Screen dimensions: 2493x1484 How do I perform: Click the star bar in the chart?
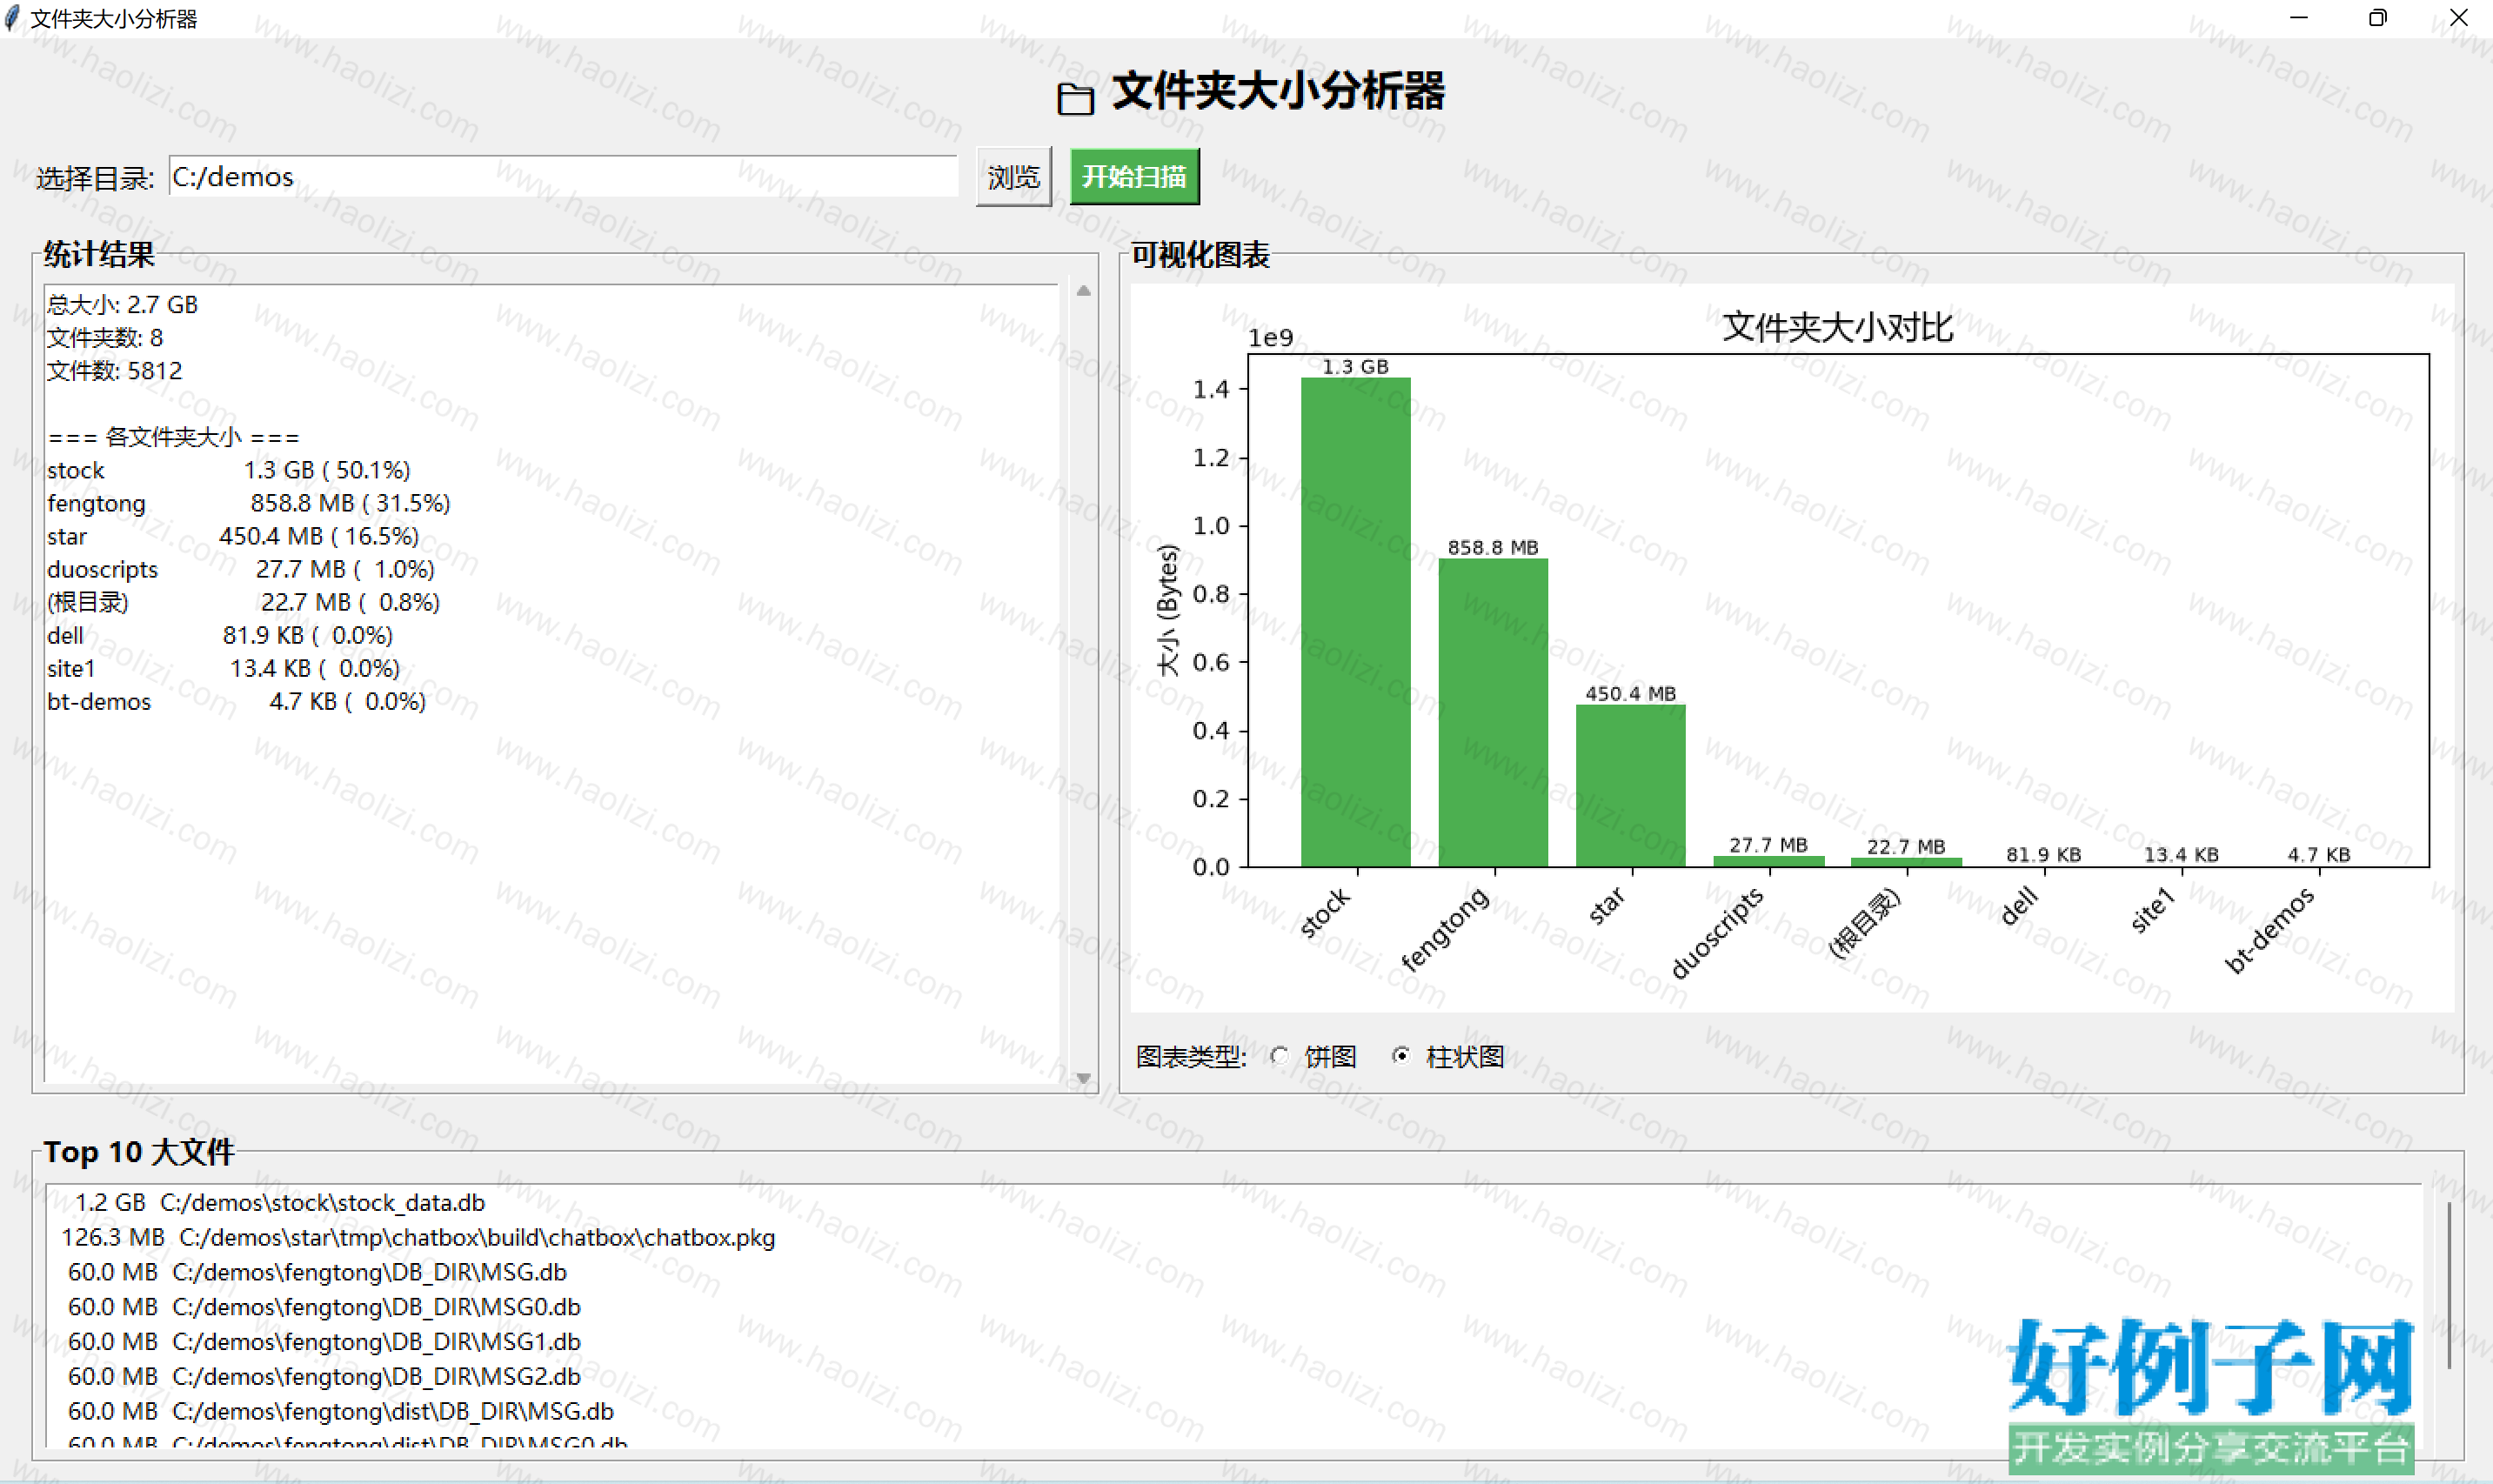pos(1630,785)
